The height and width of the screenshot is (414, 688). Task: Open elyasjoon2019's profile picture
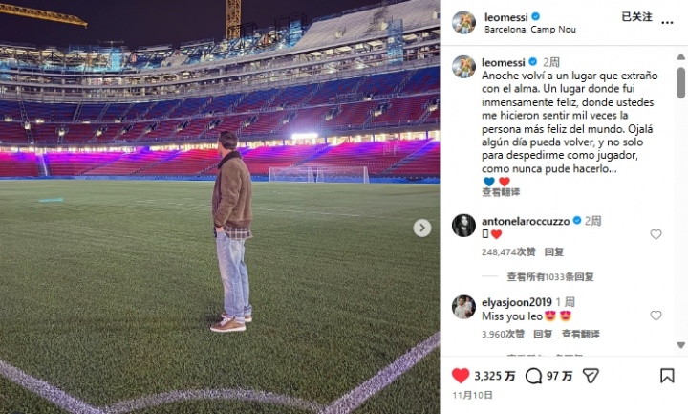point(463,307)
